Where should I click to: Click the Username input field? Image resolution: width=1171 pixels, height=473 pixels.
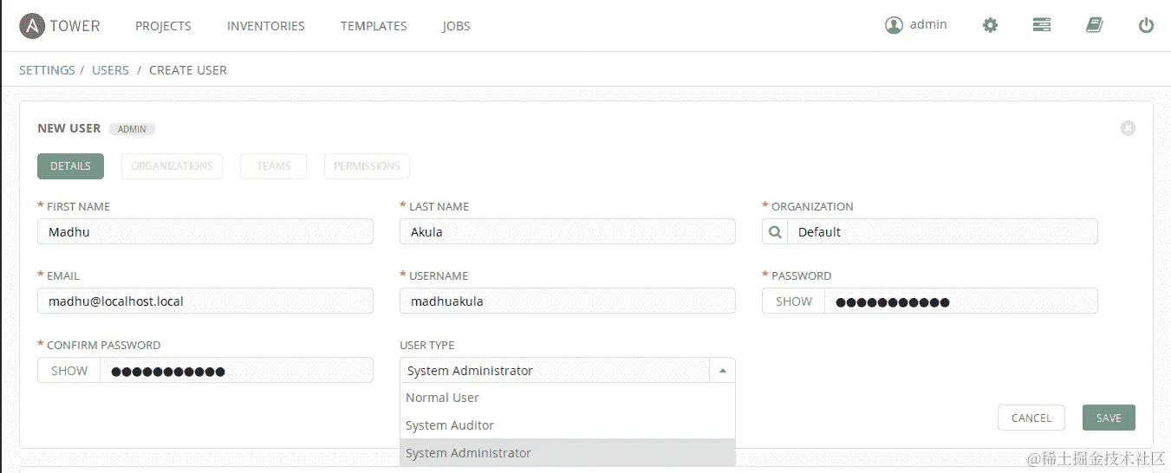[x=568, y=301]
